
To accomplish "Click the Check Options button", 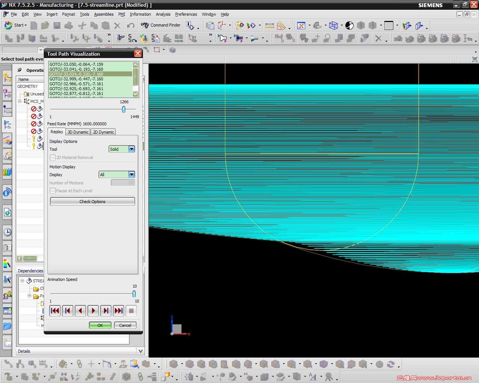I will [92, 201].
